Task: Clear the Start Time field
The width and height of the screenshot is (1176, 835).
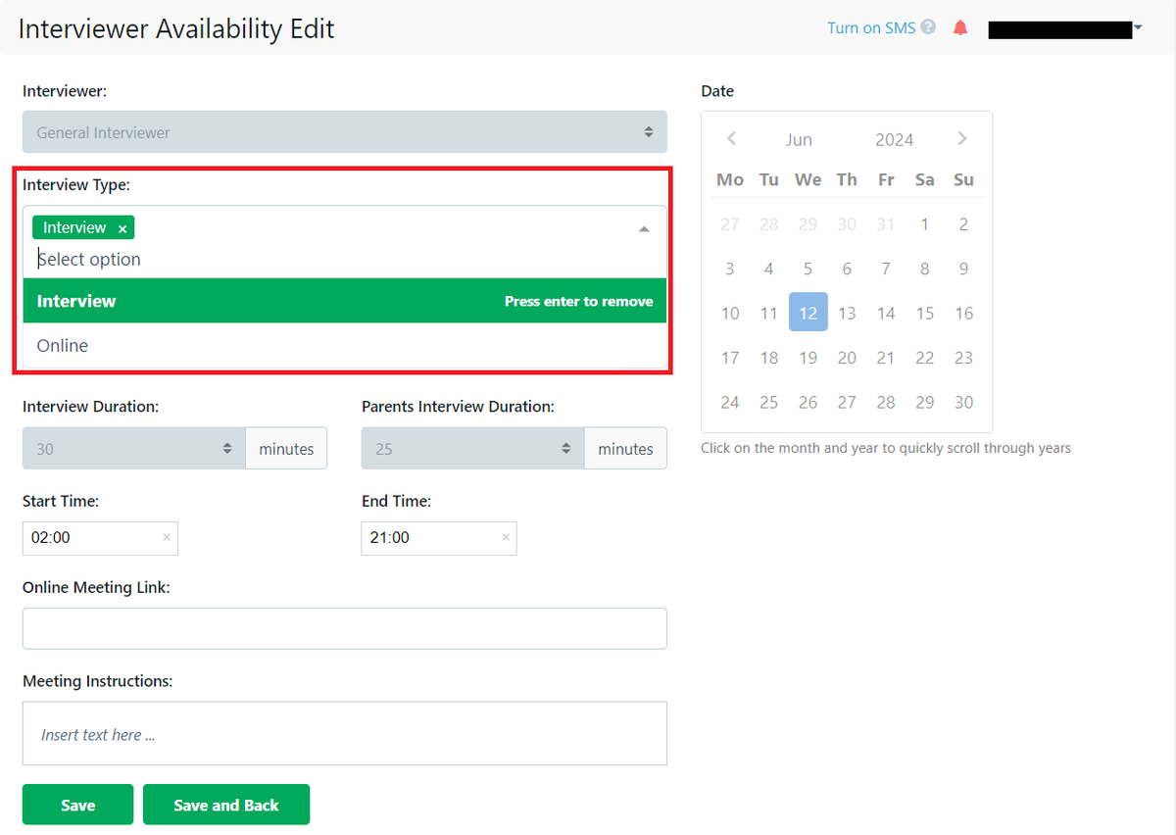Action: (x=167, y=538)
